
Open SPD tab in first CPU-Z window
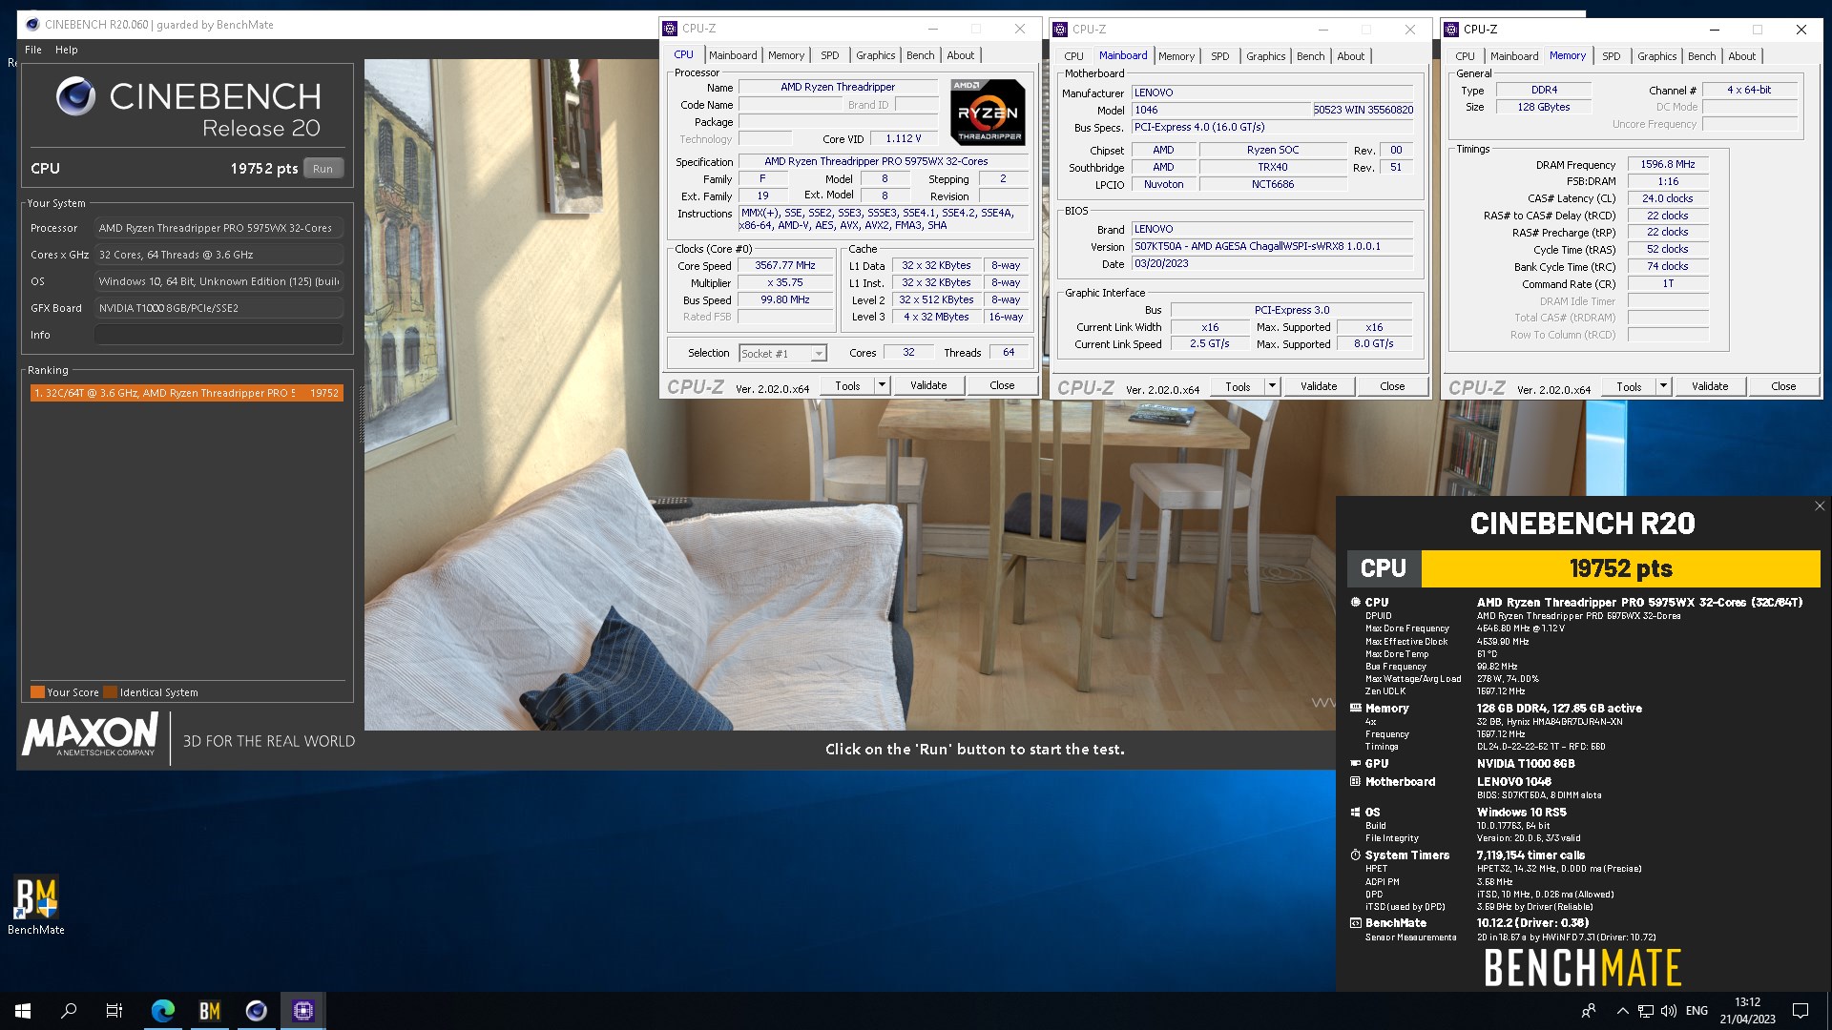click(830, 55)
